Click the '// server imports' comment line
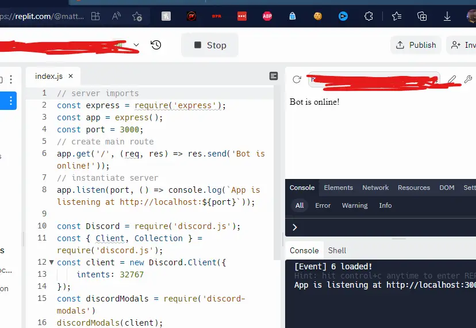Screen dimensions: 476x328 tap(98, 93)
